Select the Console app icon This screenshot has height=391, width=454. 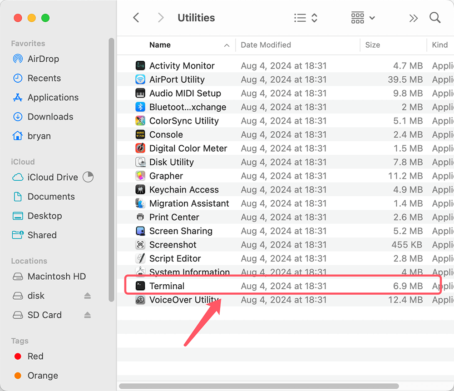[140, 134]
